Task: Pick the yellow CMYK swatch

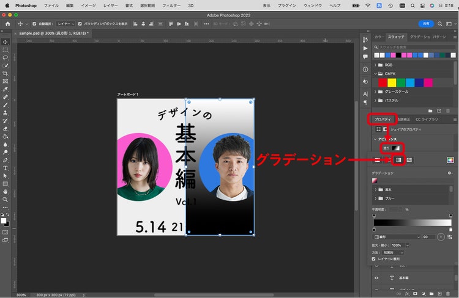Action: (392, 83)
